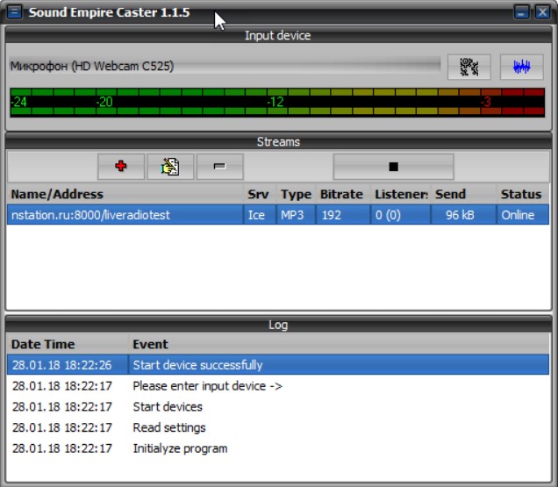Click the audio level meter bar
The image size is (558, 487).
point(277,102)
